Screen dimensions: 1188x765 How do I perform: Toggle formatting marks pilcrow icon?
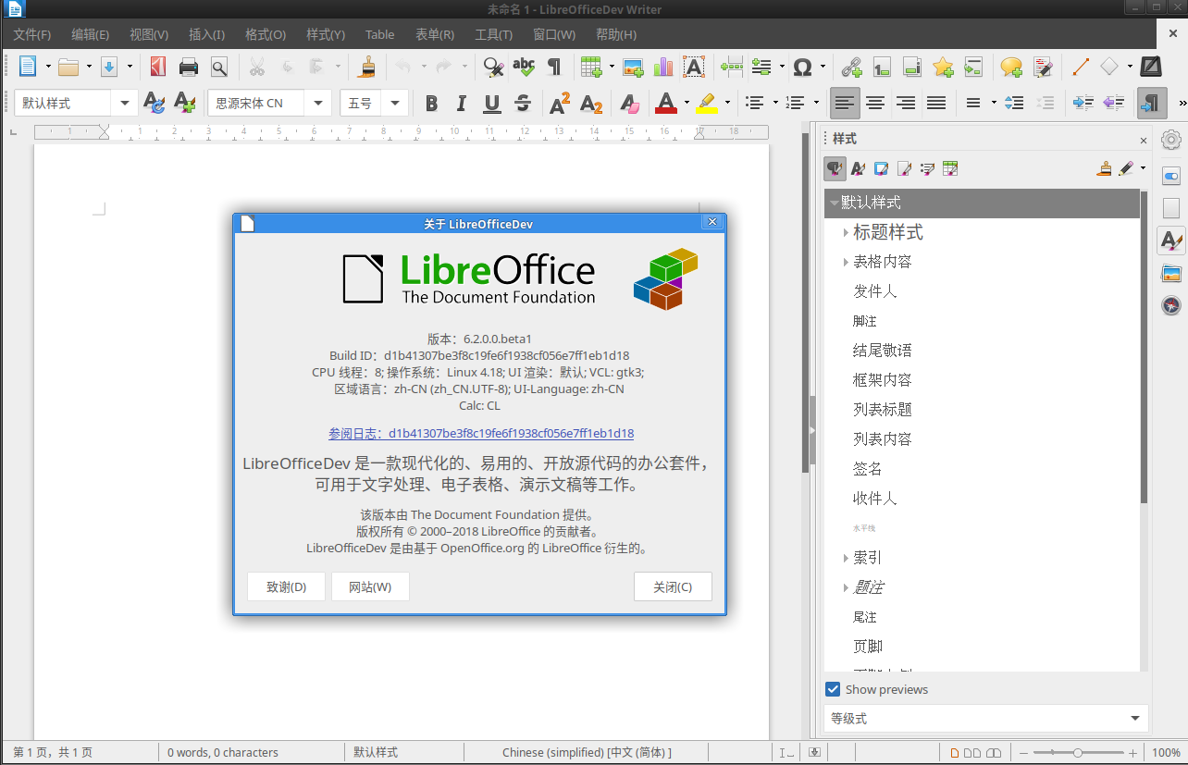(x=554, y=67)
